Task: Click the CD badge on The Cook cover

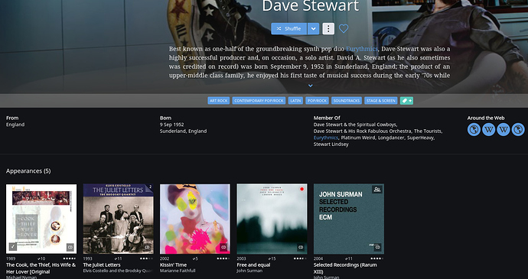Action: [70, 248]
